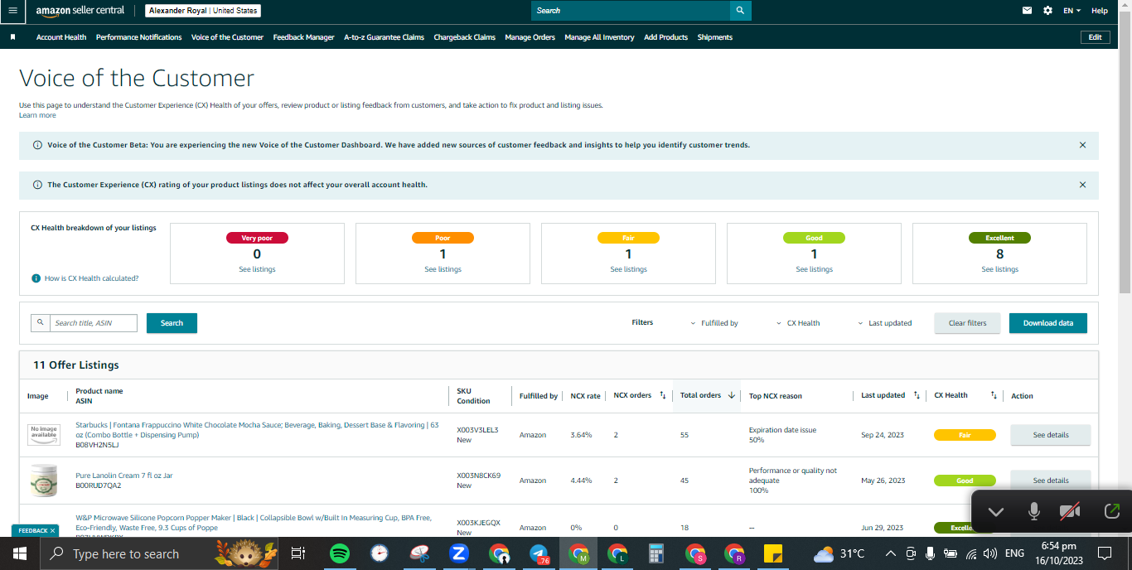
Task: Open Telegram from the taskbar
Action: point(539,553)
